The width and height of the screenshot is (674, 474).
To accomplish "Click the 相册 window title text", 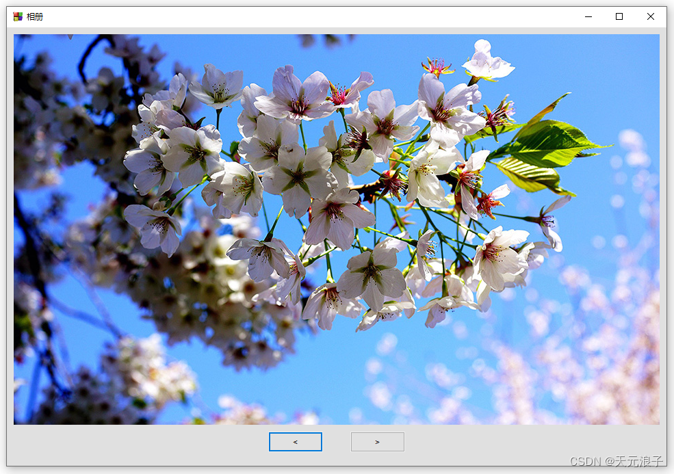I will coord(35,17).
